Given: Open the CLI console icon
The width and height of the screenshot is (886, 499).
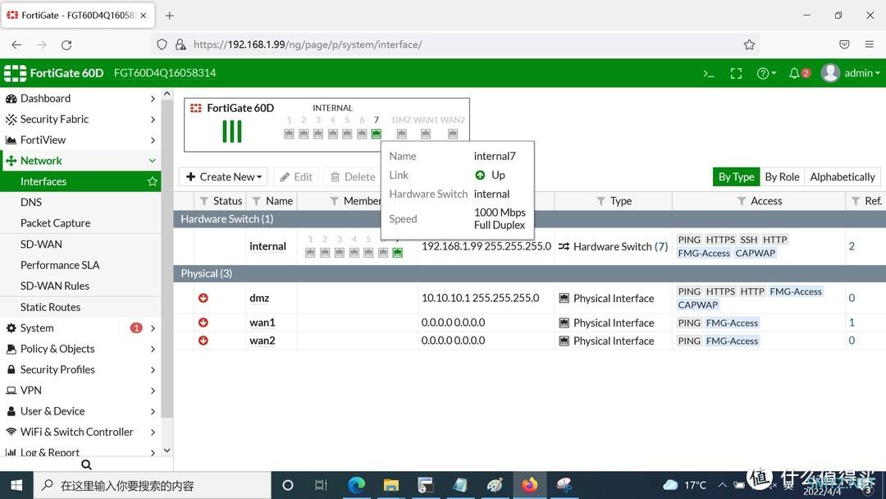Looking at the screenshot, I should pyautogui.click(x=709, y=74).
